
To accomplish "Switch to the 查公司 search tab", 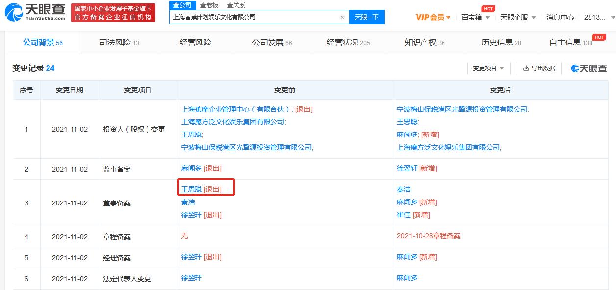I will pos(182,5).
